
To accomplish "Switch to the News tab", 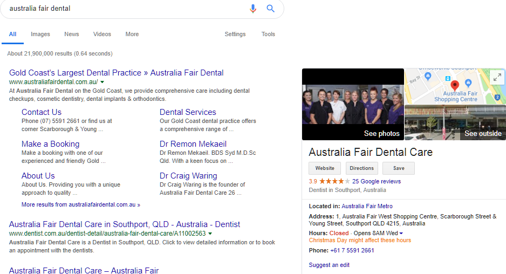I will pos(71,34).
